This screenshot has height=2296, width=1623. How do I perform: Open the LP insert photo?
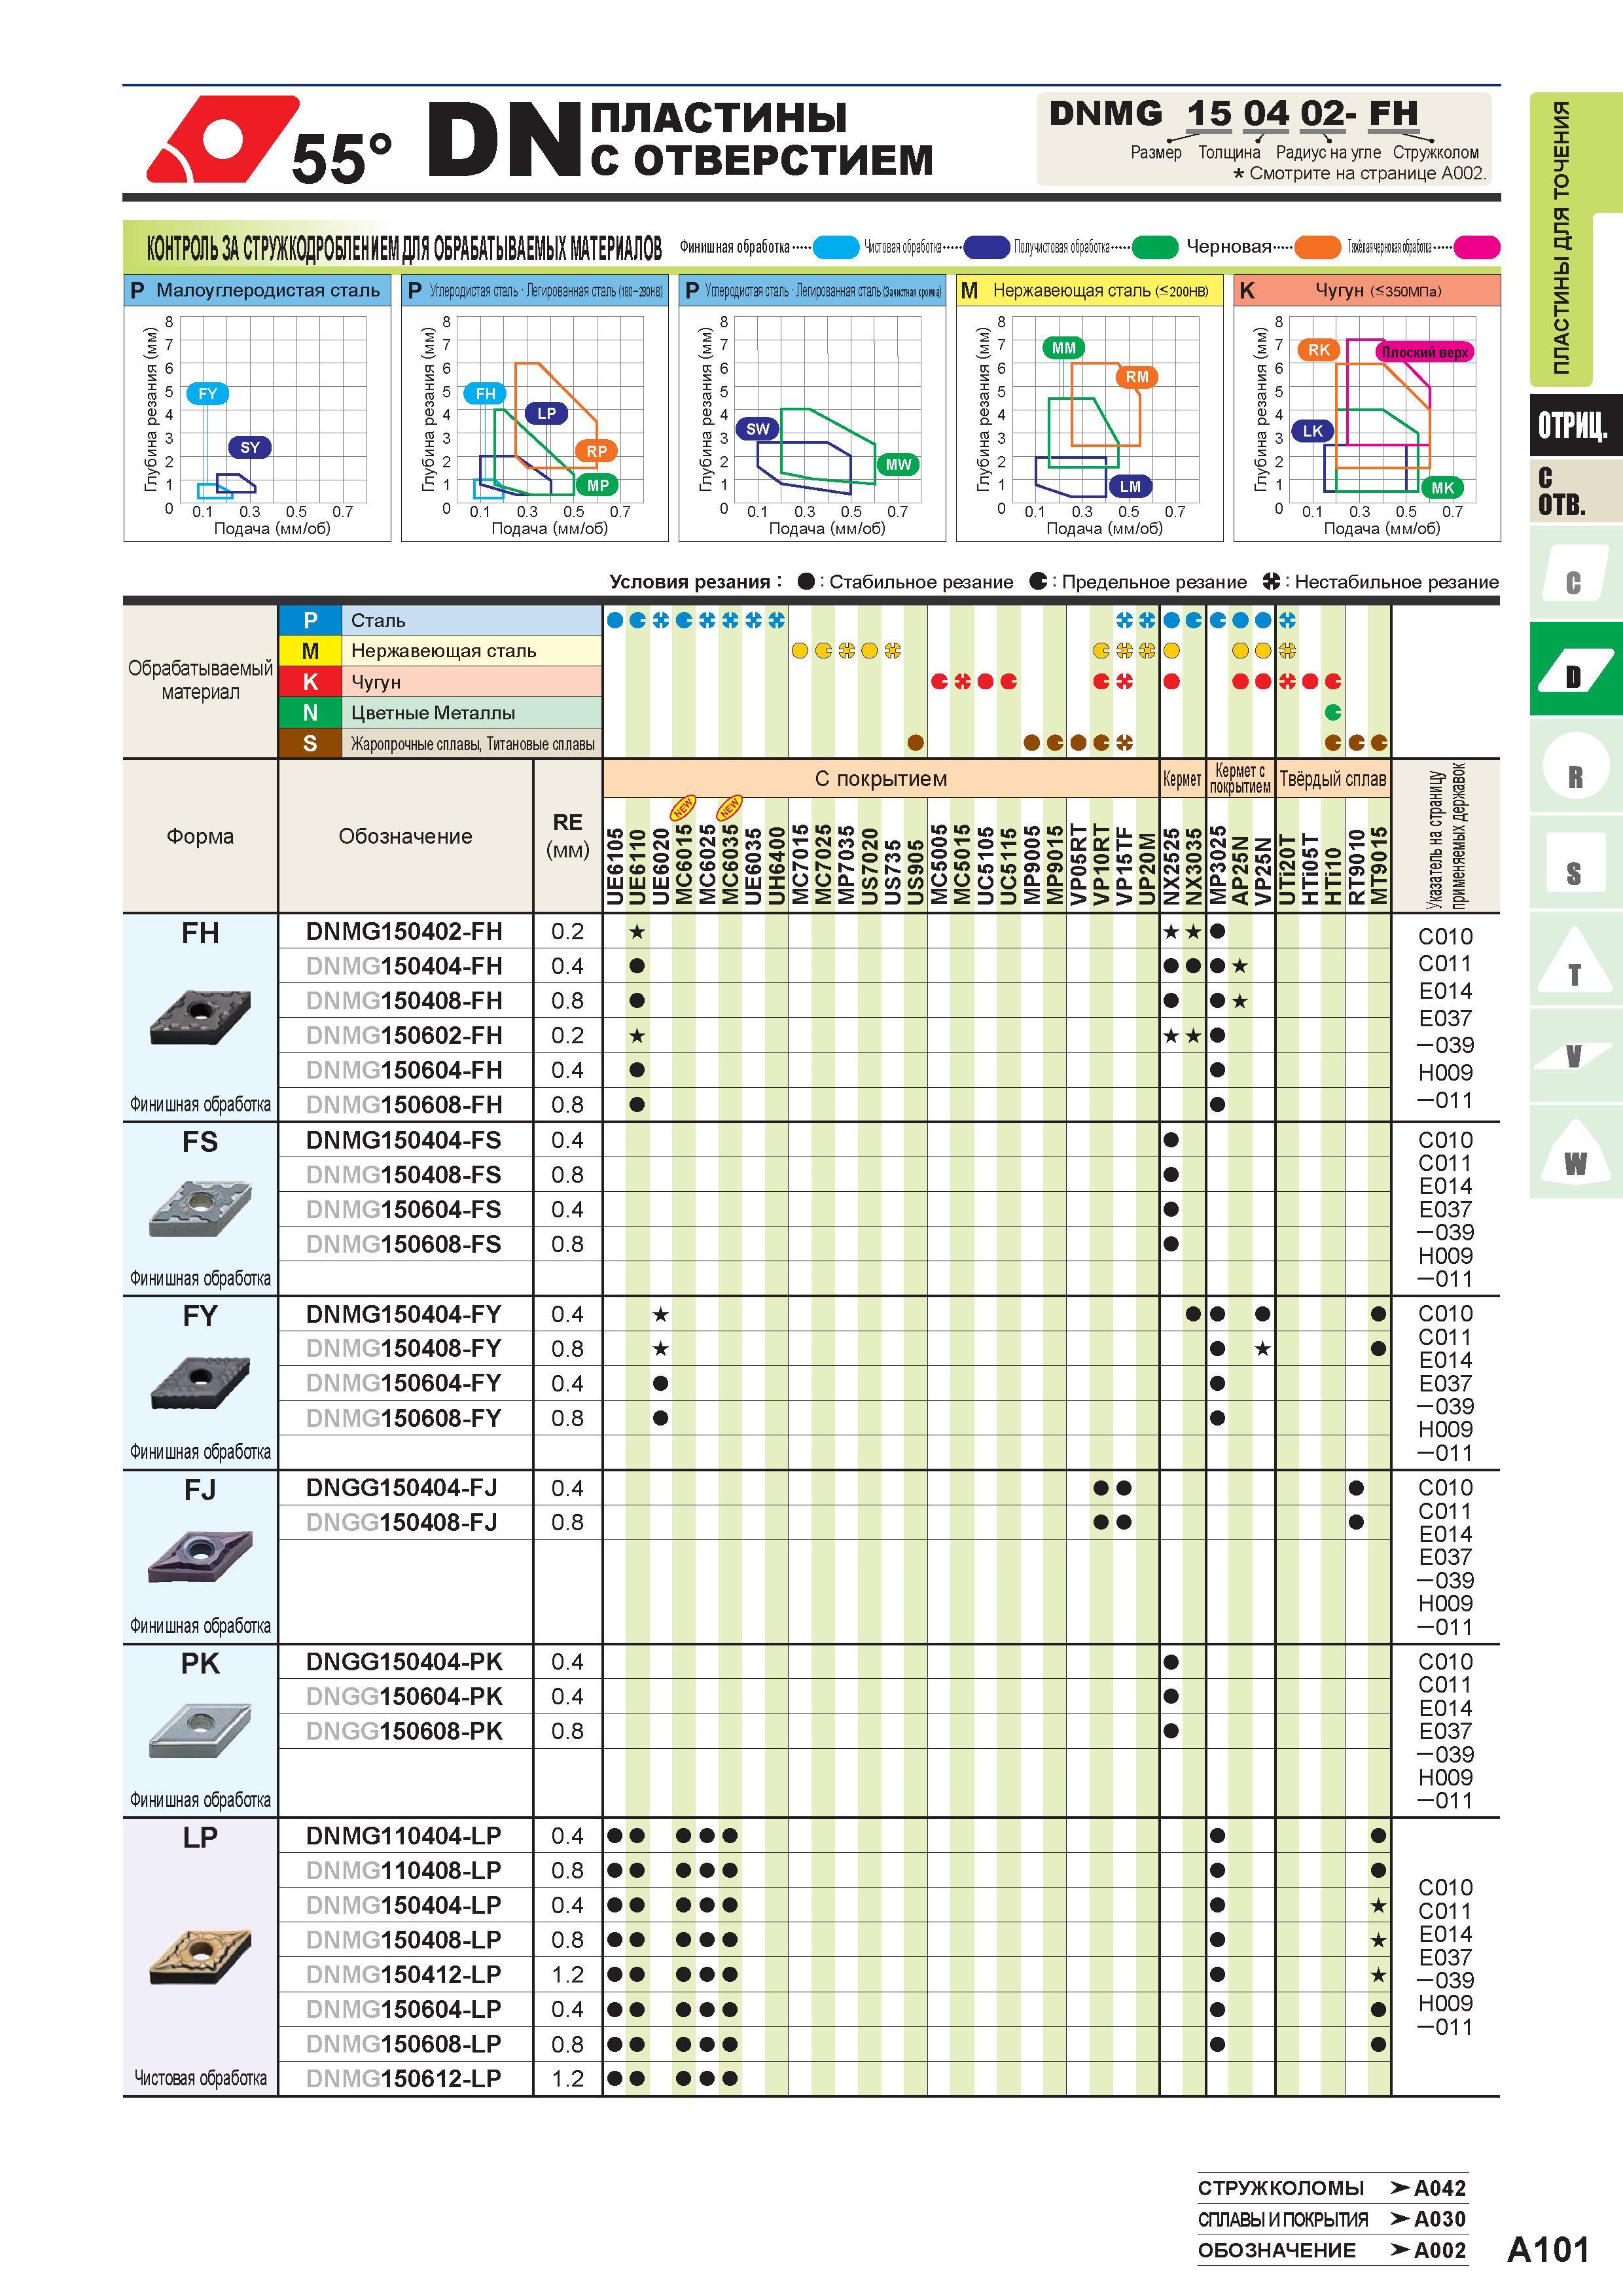pyautogui.click(x=200, y=1958)
